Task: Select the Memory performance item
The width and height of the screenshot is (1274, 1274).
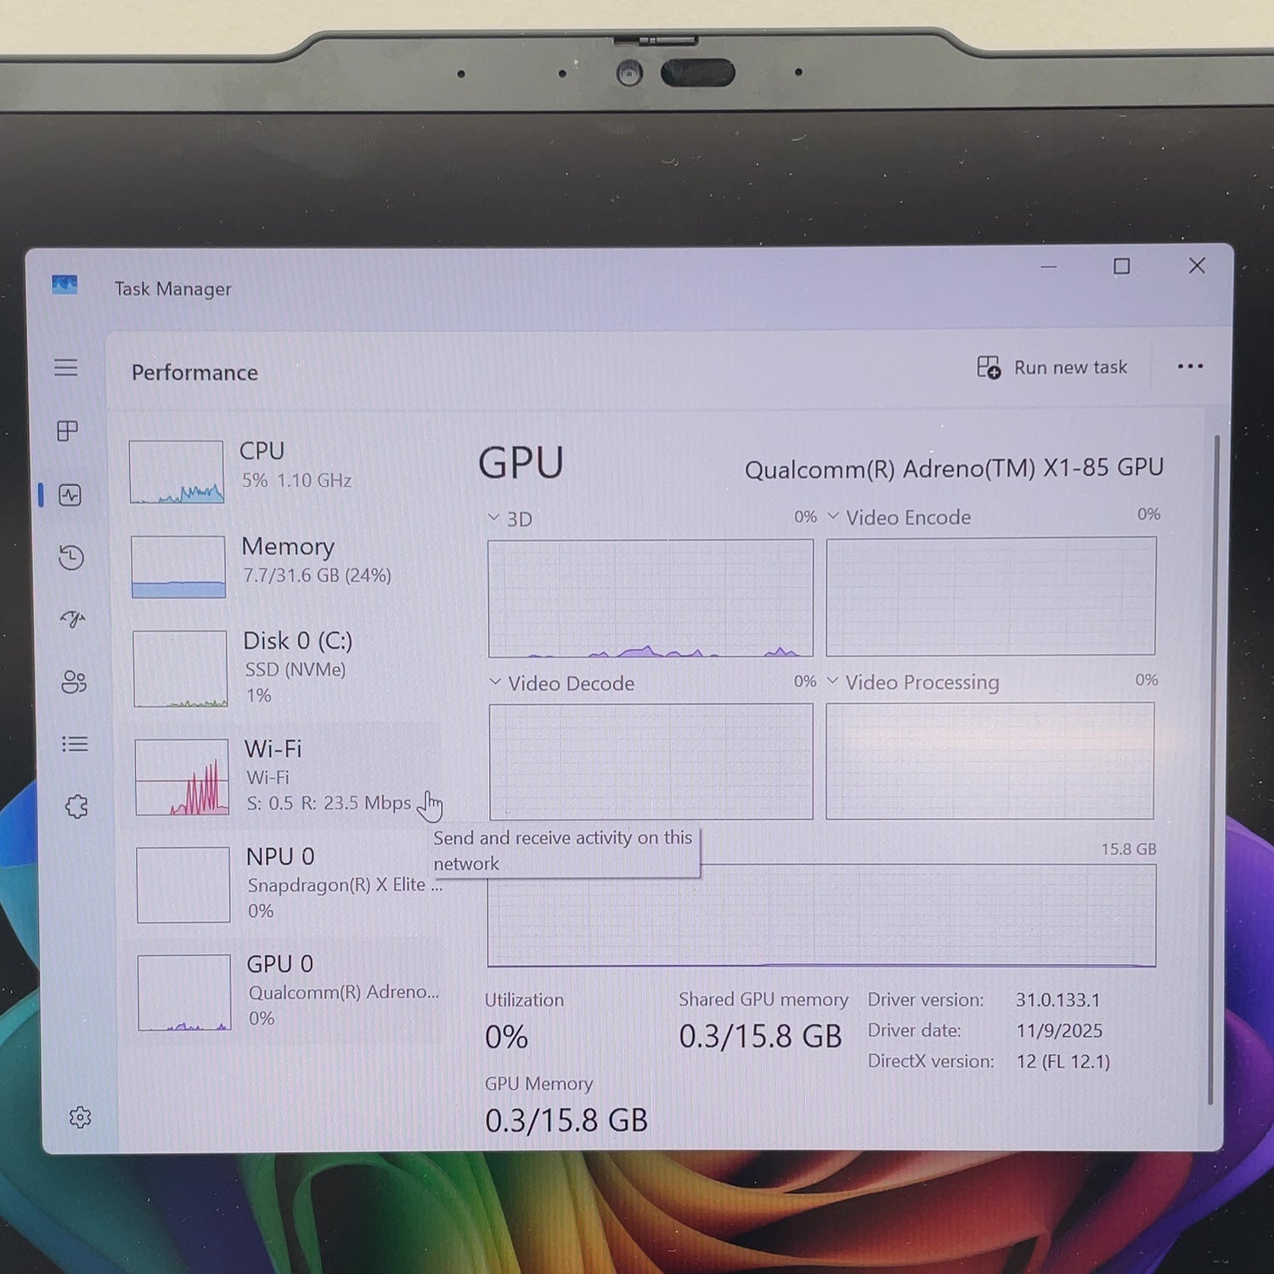Action: 285,566
